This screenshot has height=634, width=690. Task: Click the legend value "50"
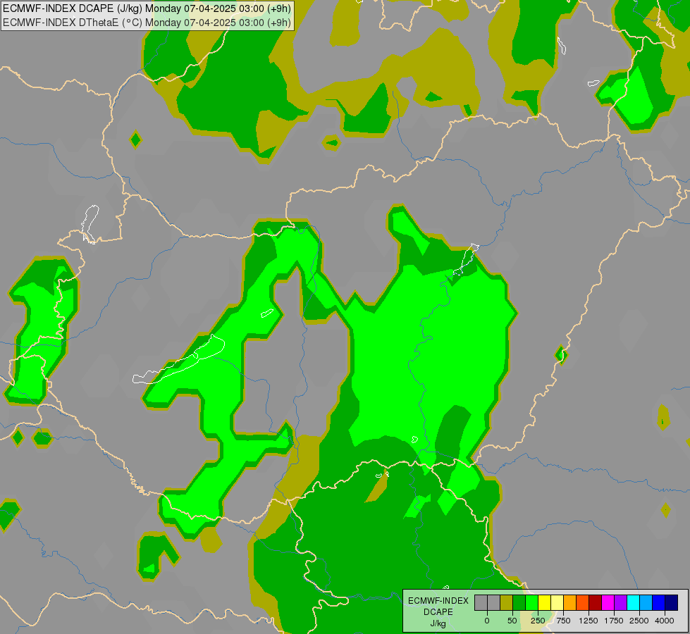coord(512,621)
